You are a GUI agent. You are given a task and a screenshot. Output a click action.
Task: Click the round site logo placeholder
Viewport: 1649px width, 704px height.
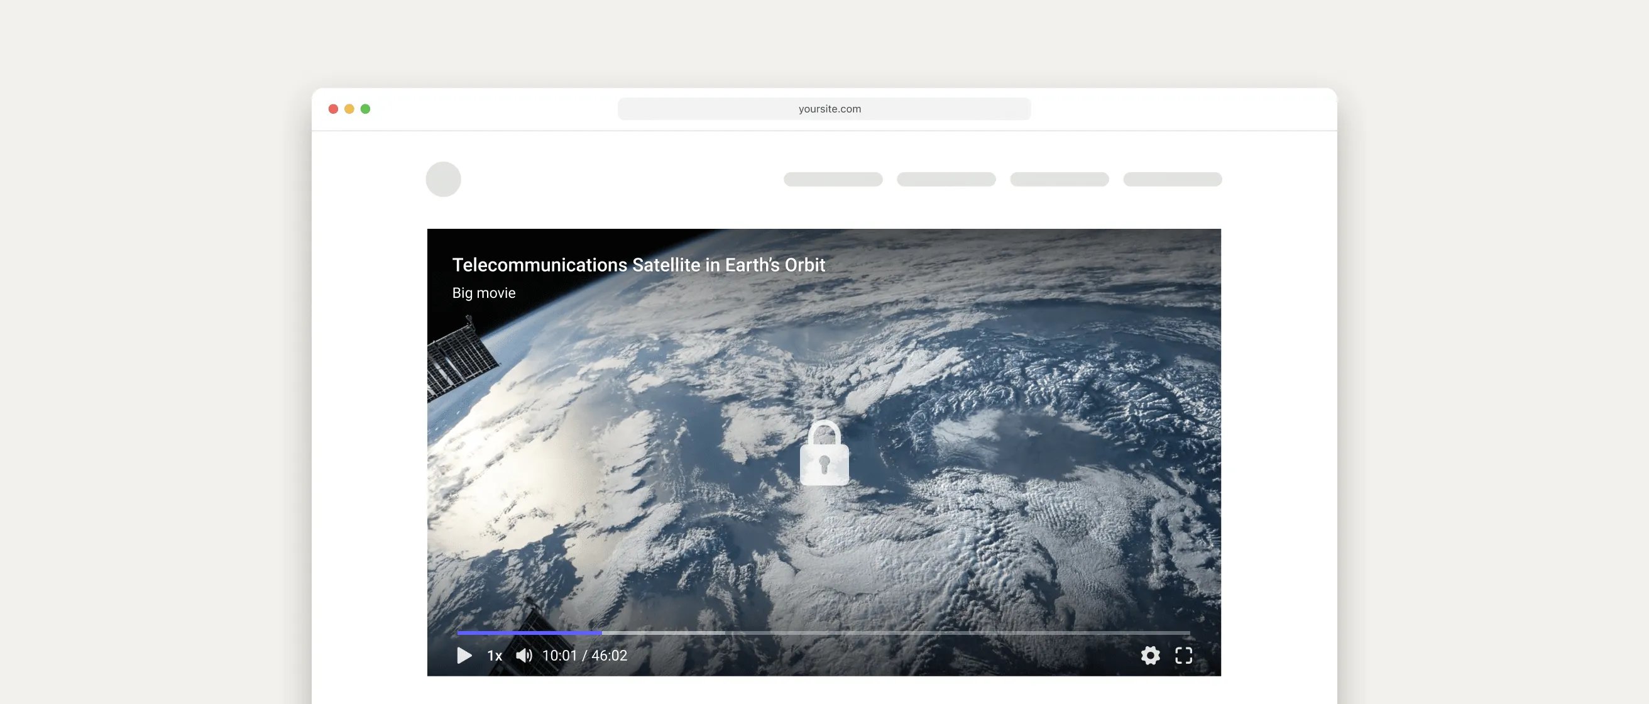(443, 179)
